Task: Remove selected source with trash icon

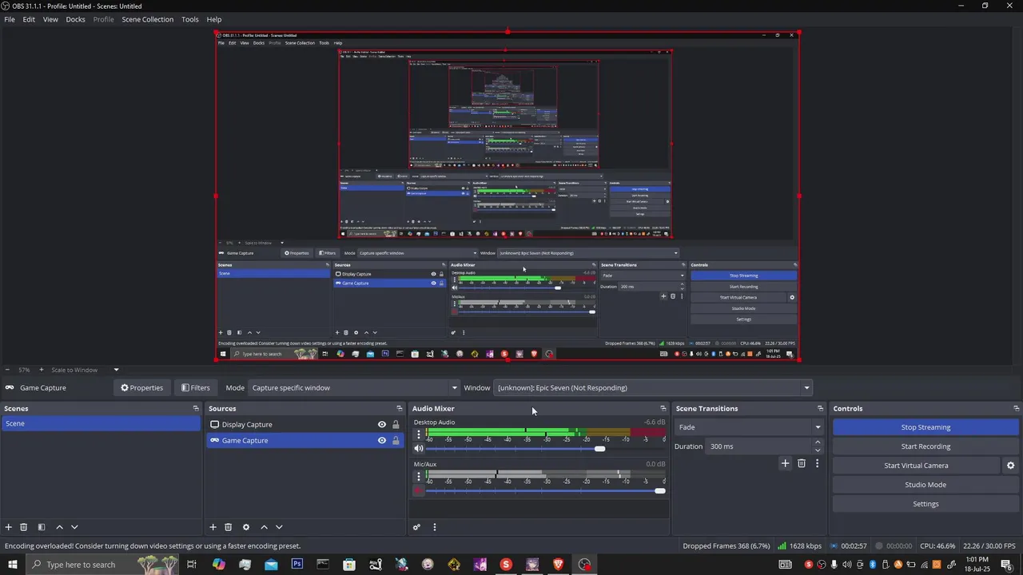Action: click(x=228, y=527)
